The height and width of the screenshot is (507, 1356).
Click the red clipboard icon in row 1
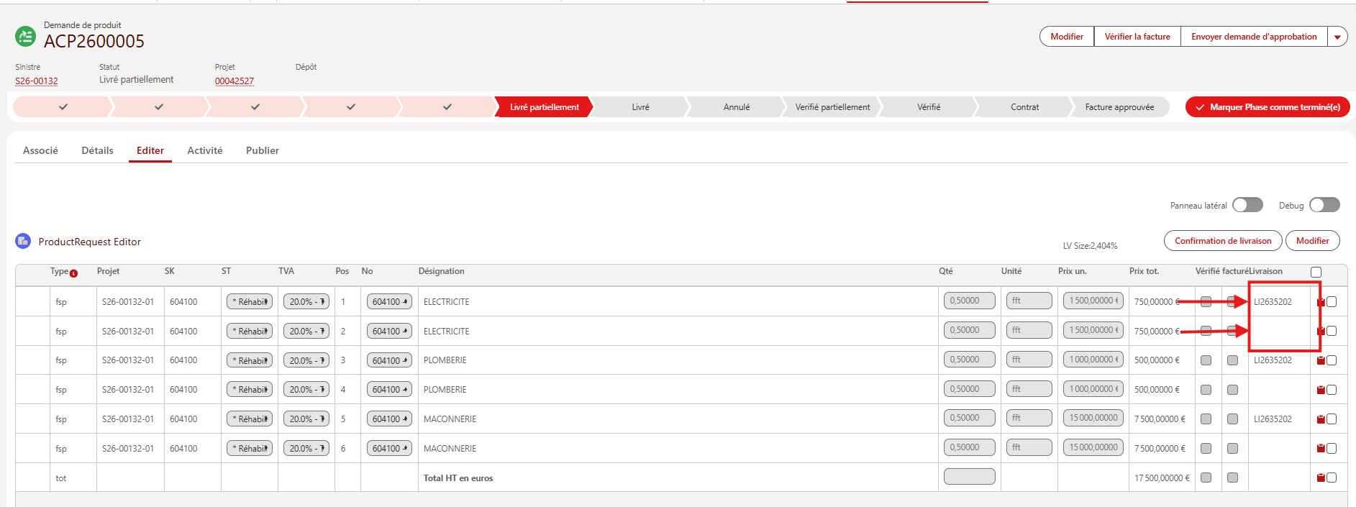[x=1321, y=302]
